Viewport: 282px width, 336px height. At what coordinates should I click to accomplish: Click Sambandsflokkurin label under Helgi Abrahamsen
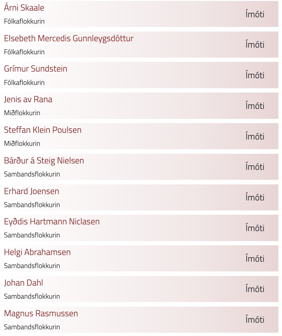pyautogui.click(x=32, y=266)
